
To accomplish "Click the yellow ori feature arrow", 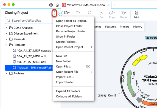I will tap(139, 60).
